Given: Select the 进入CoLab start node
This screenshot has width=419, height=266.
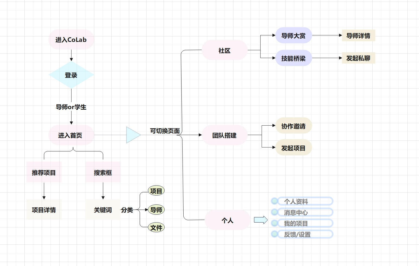Looking at the screenshot, I should (x=71, y=39).
